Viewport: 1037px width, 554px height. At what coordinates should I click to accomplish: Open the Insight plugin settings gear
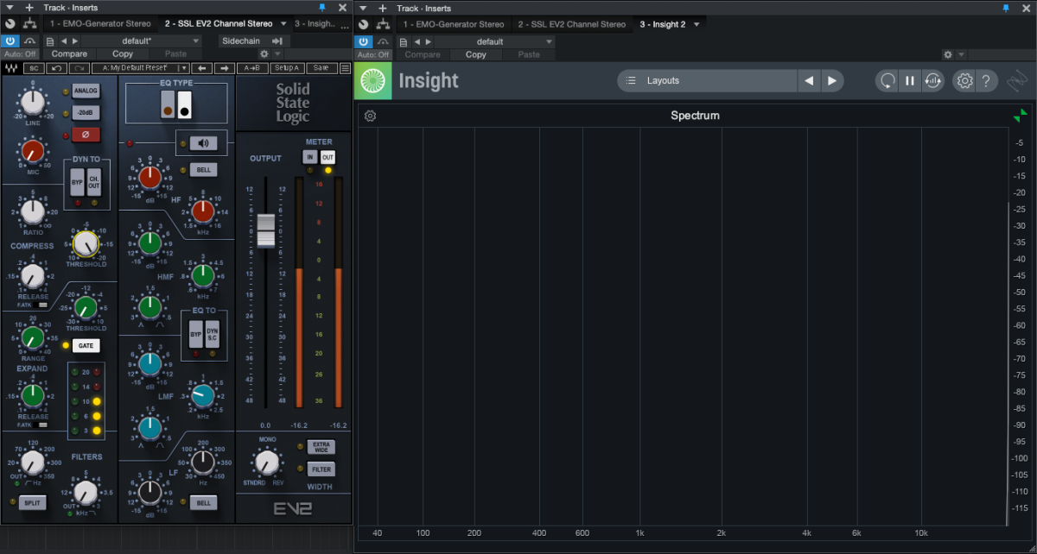(964, 80)
